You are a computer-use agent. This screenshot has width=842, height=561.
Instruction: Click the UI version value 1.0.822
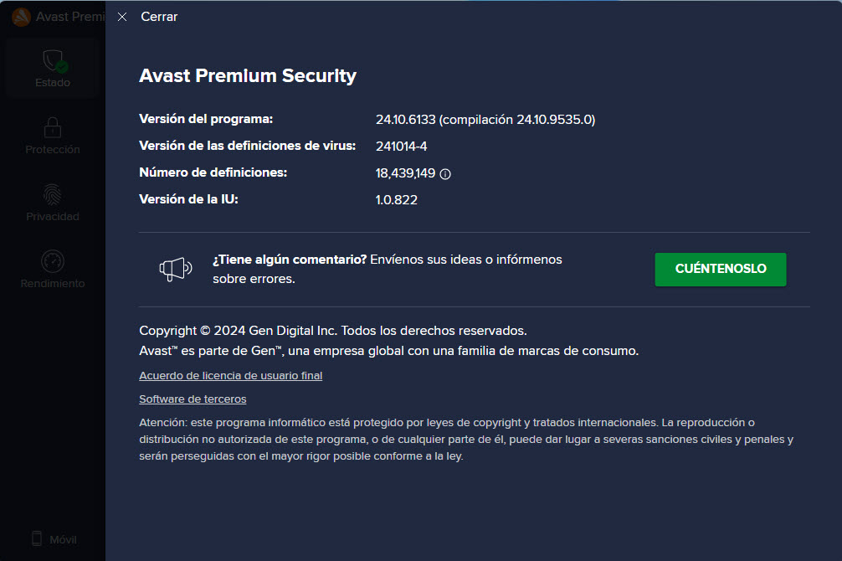396,200
